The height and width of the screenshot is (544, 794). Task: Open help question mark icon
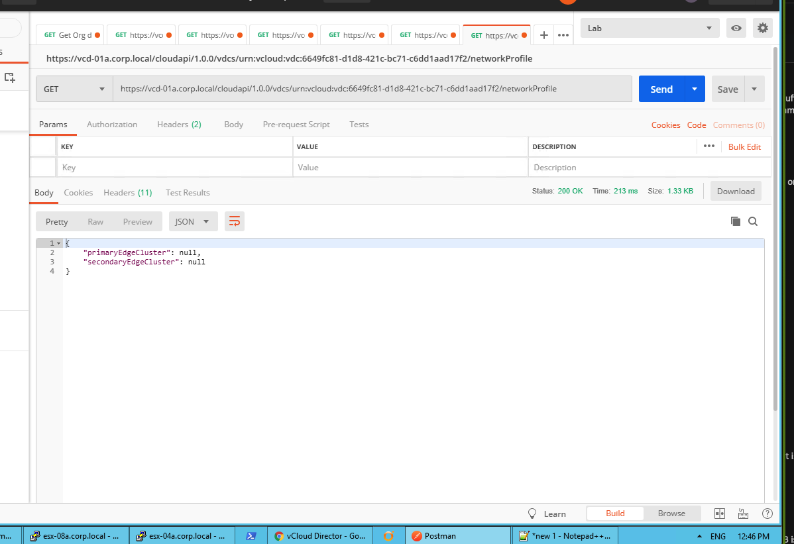point(767,514)
